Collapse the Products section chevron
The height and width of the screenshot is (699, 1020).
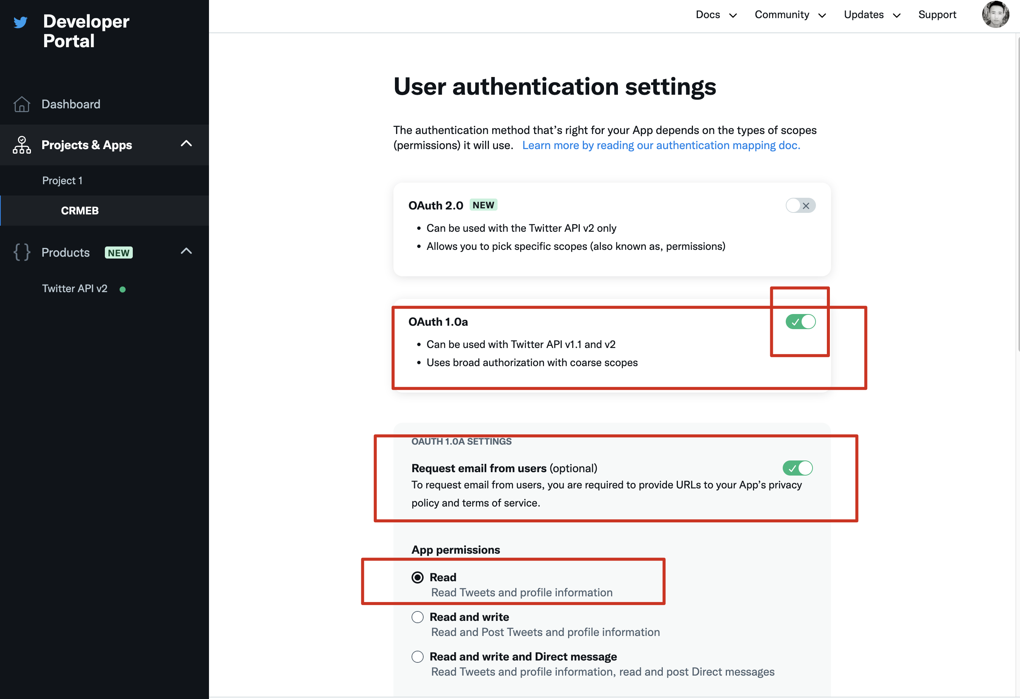click(186, 251)
